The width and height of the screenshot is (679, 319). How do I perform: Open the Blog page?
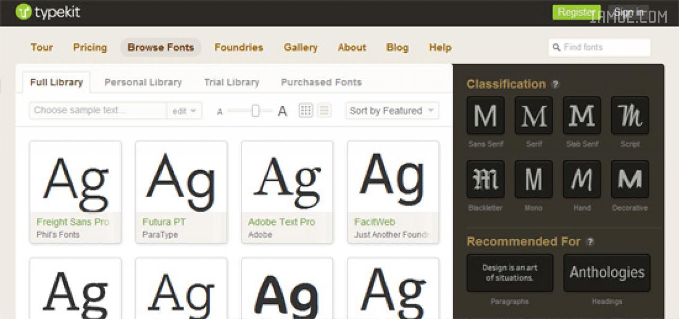[397, 48]
